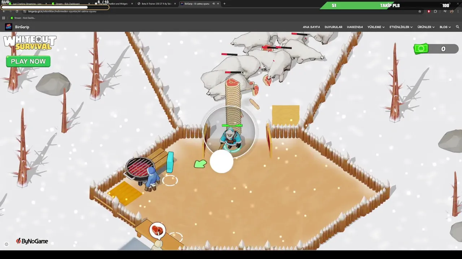Open the apps grid in bookmarks bar
The width and height of the screenshot is (462, 259).
pyautogui.click(x=4, y=18)
